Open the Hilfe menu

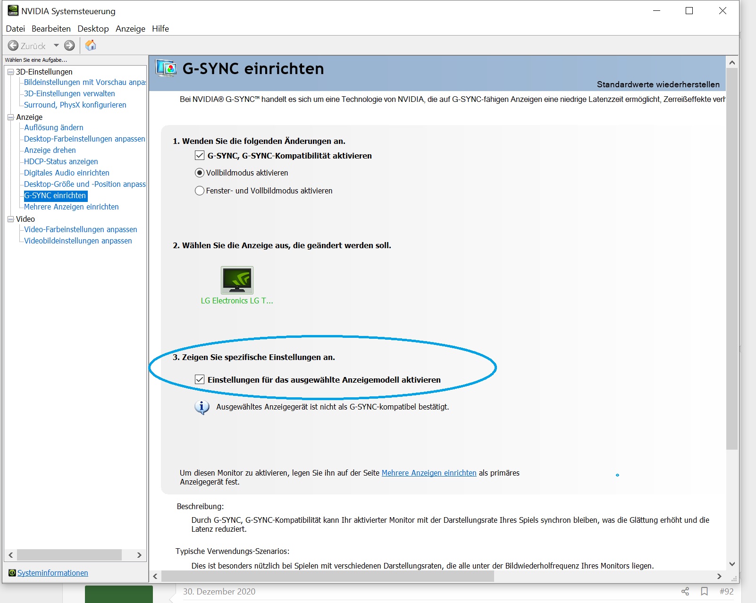160,28
